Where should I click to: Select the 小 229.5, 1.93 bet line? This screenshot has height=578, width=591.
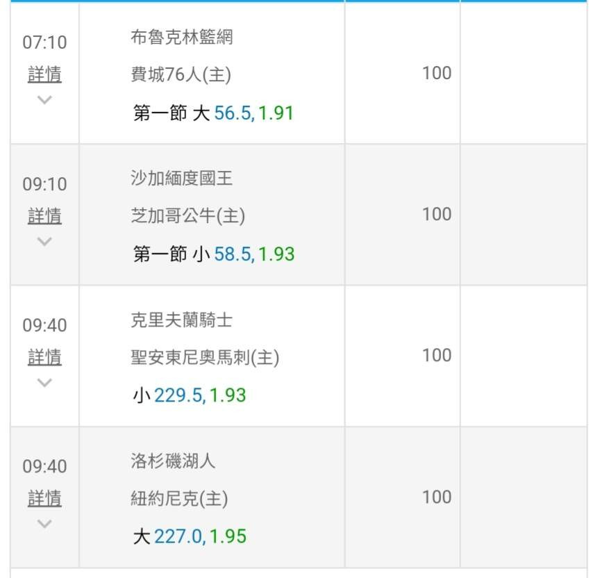coord(190,395)
